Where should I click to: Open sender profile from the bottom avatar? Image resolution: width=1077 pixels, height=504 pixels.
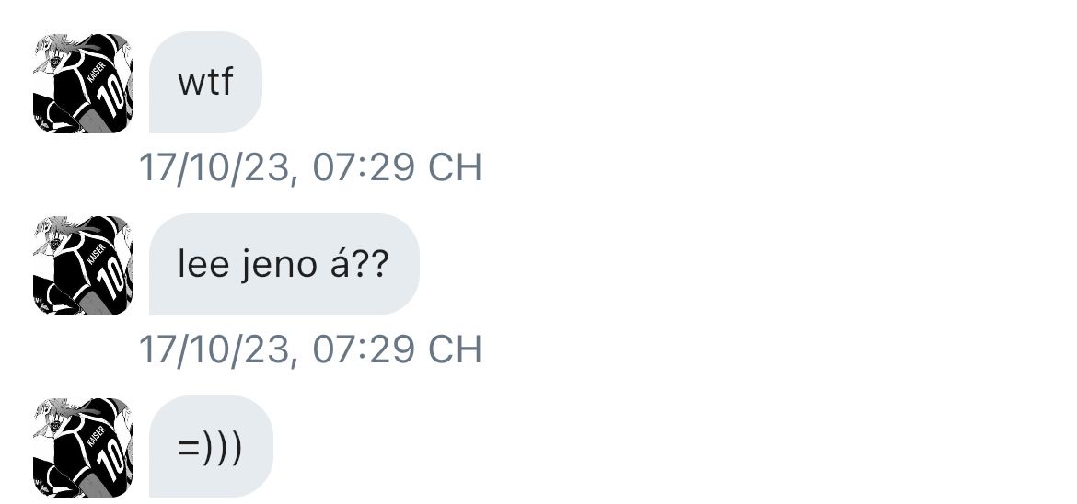83,448
